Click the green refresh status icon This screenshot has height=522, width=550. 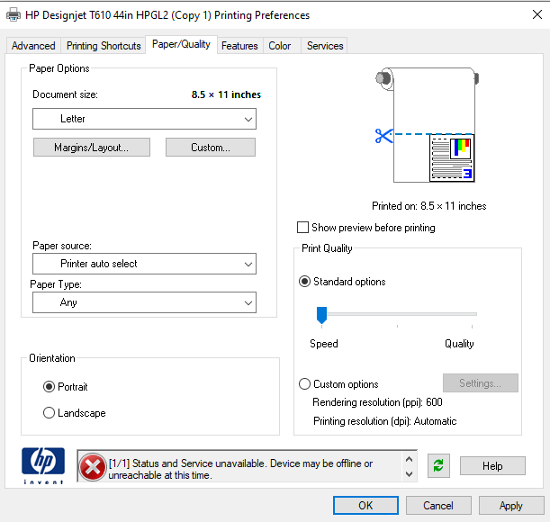pyautogui.click(x=438, y=465)
